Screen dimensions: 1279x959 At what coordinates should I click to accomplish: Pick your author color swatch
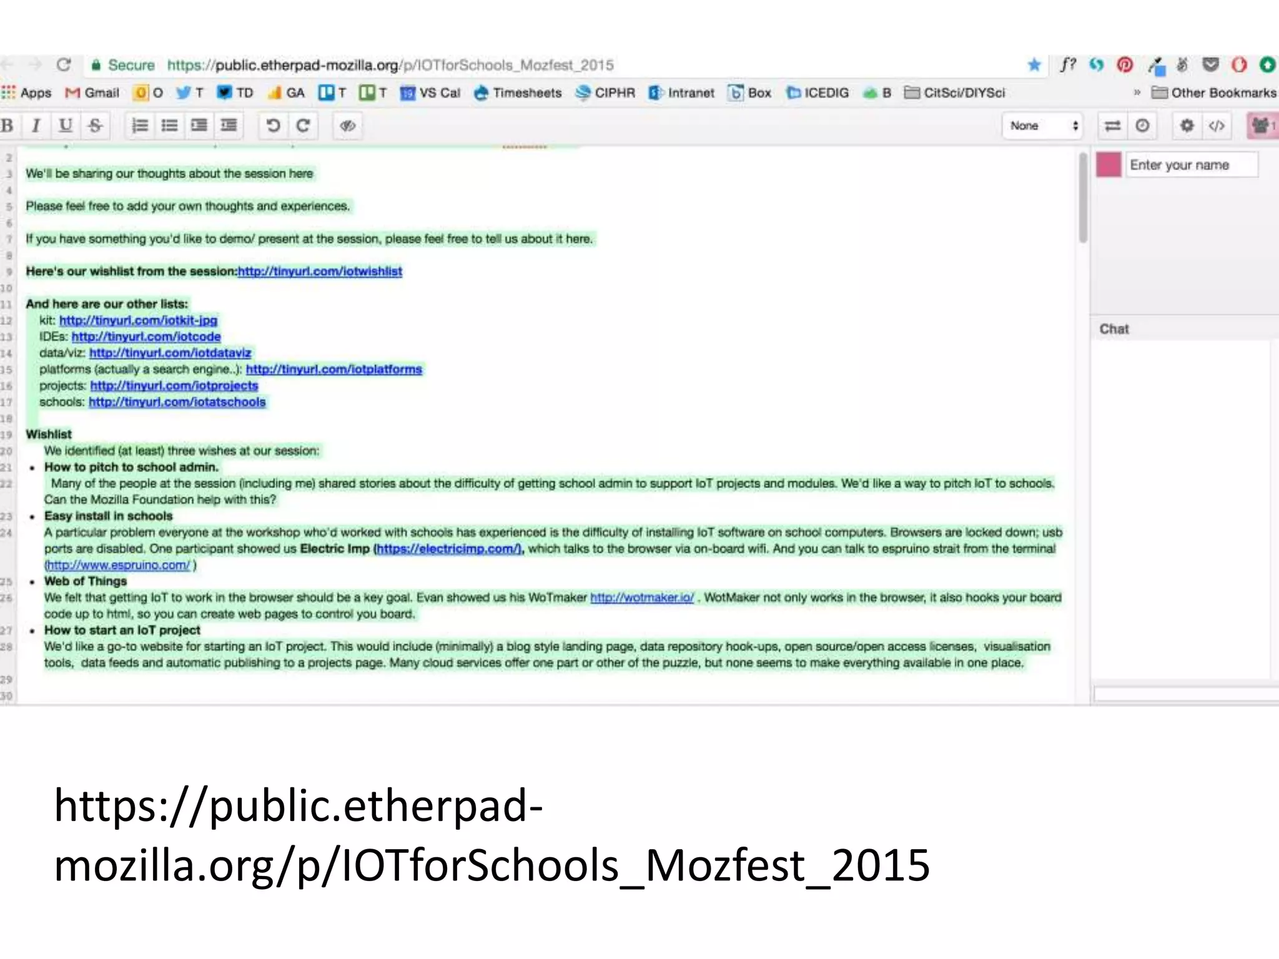pos(1109,165)
